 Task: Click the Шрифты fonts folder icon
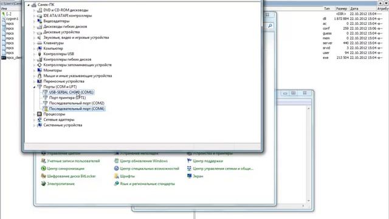pos(116,176)
